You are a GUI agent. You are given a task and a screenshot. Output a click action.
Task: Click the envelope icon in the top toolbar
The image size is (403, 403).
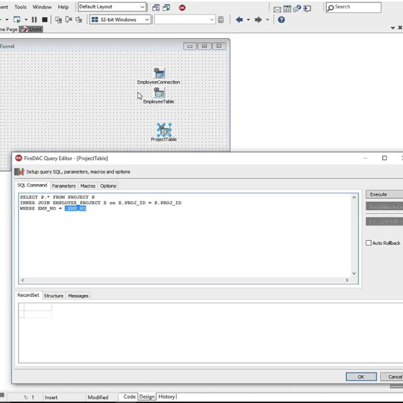pos(277,10)
